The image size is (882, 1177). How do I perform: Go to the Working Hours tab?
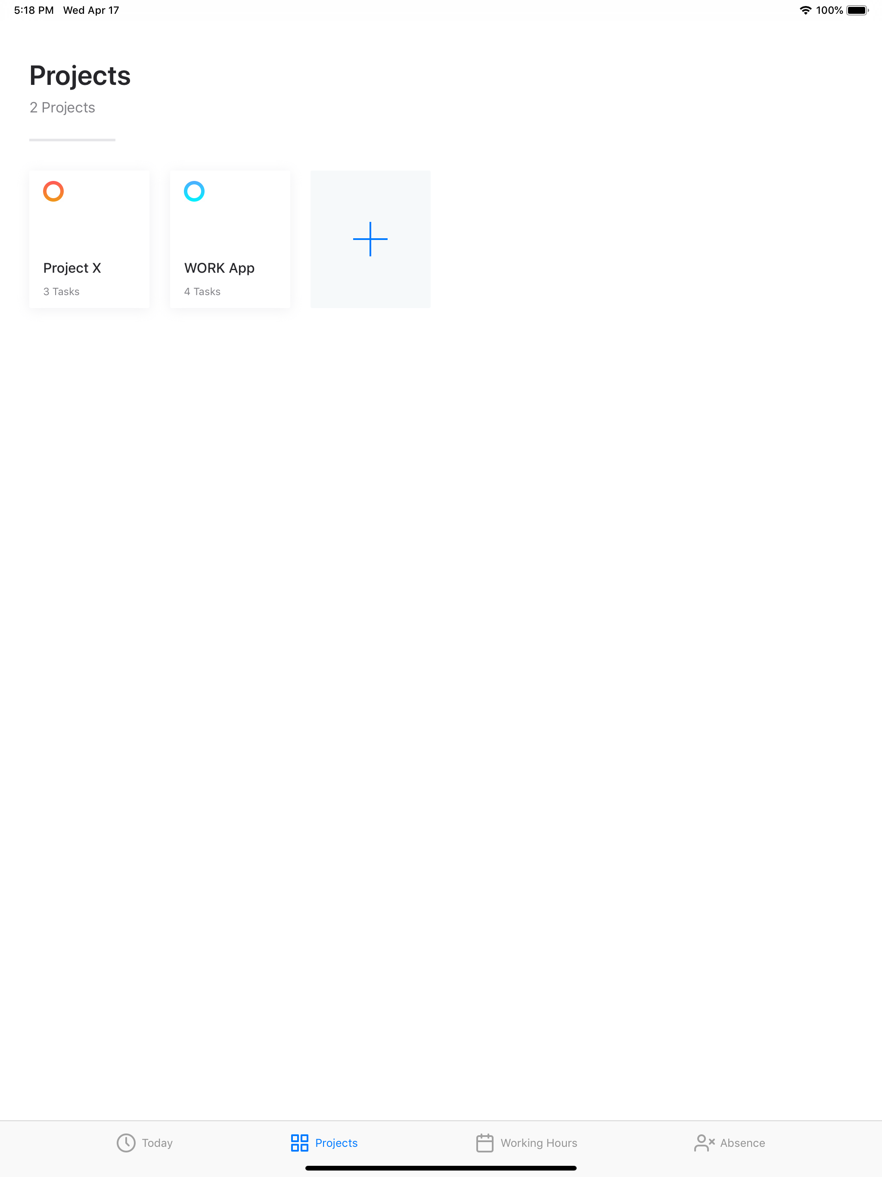click(526, 1143)
